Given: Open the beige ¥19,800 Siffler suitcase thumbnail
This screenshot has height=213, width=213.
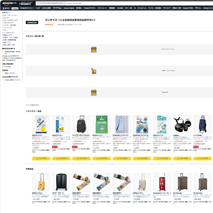Looking at the screenshot, I should click(x=142, y=182).
